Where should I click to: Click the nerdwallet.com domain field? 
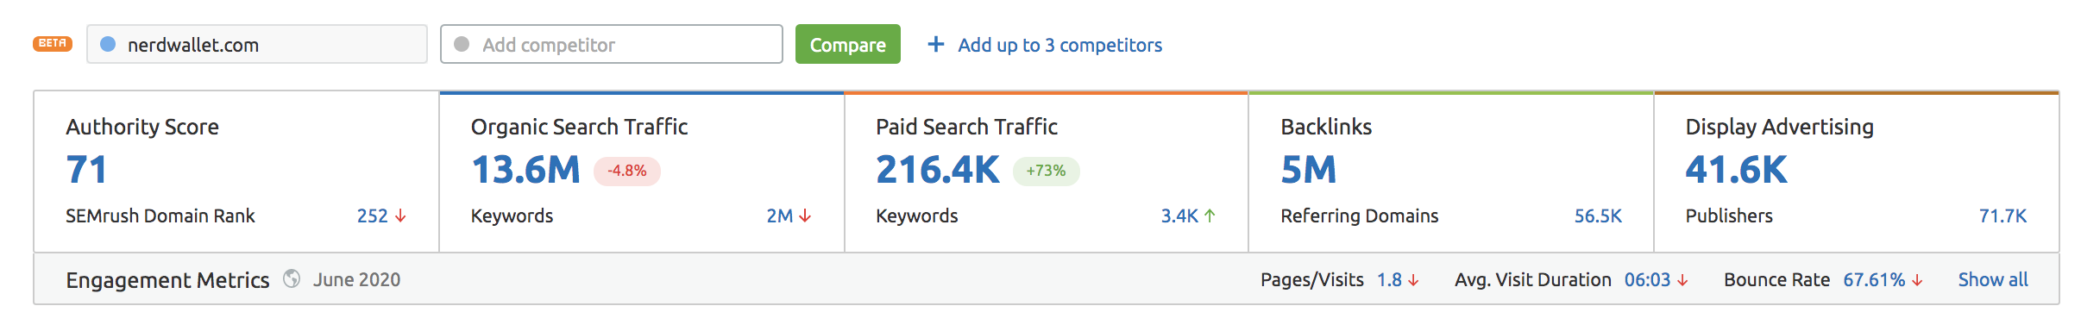(x=257, y=44)
